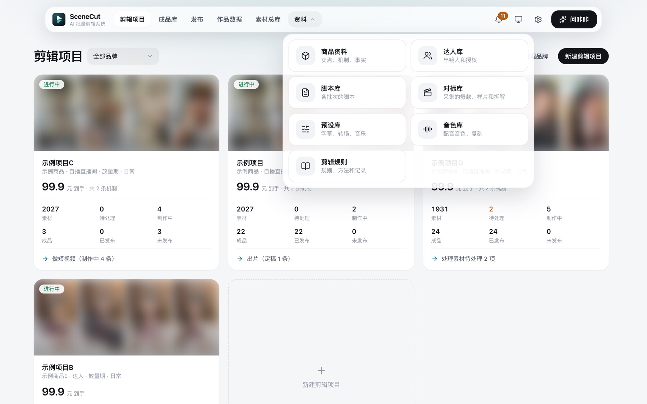
Task: Click the 达人库 people icon
Action: pos(428,56)
